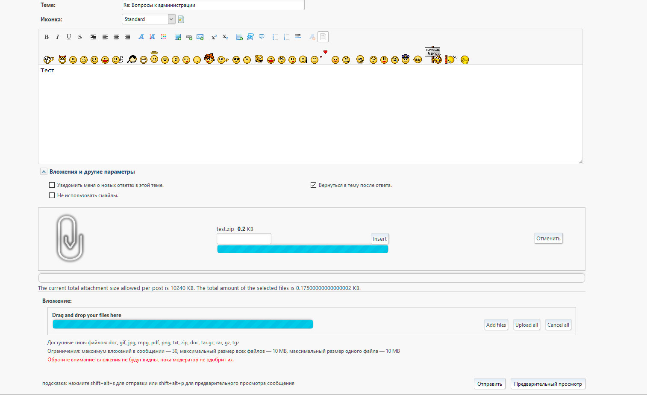Insert an email address link
647x396 pixels.
pyautogui.click(x=200, y=37)
